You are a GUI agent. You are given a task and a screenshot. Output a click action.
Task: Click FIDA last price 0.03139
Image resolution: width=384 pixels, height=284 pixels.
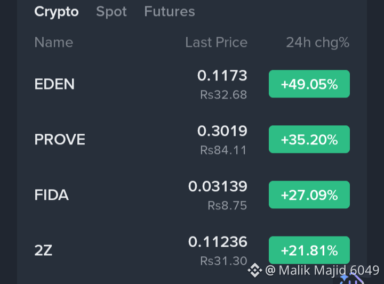218,186
